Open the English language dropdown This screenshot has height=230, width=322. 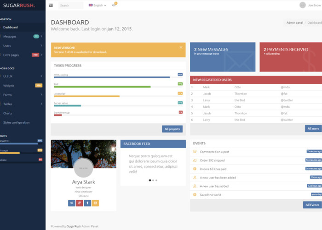tap(98, 6)
